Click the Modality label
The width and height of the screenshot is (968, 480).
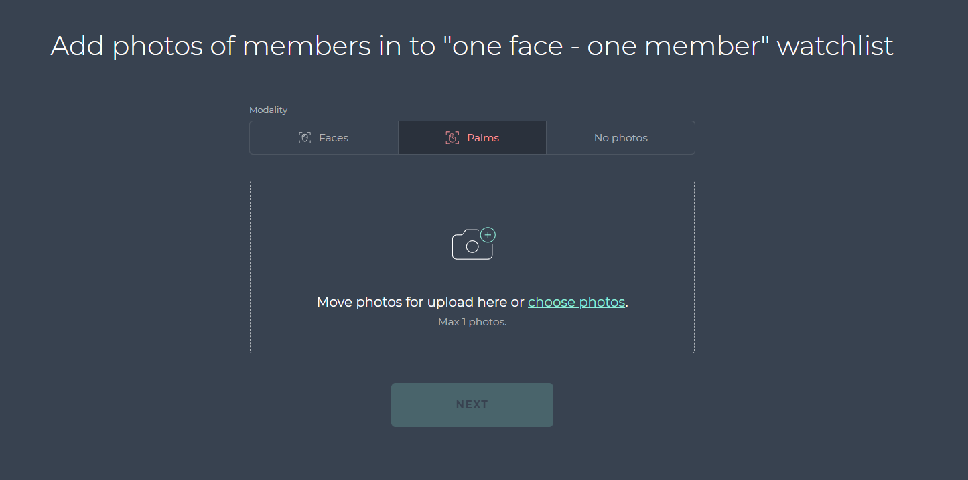click(x=268, y=110)
